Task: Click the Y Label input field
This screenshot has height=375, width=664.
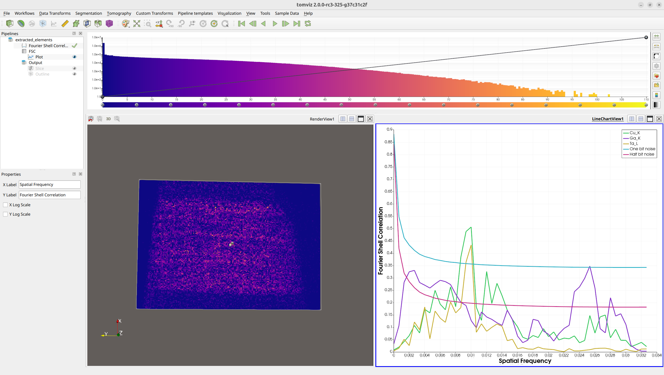Action: coord(50,195)
